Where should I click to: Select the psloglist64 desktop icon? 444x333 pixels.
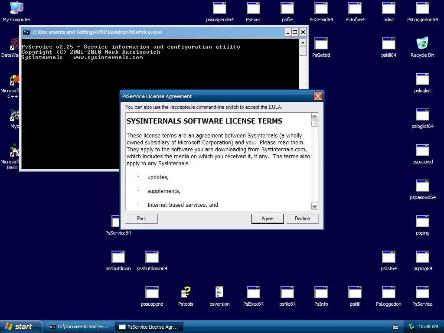pyautogui.click(x=422, y=119)
